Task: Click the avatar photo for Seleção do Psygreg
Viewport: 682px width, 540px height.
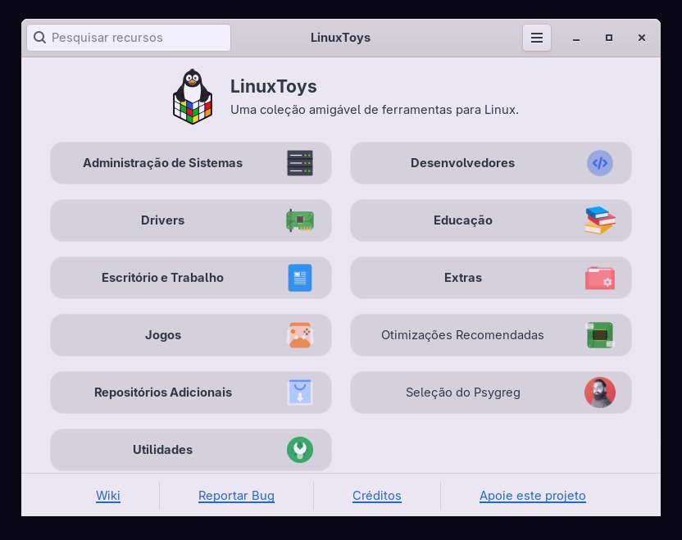Action: [x=600, y=393]
